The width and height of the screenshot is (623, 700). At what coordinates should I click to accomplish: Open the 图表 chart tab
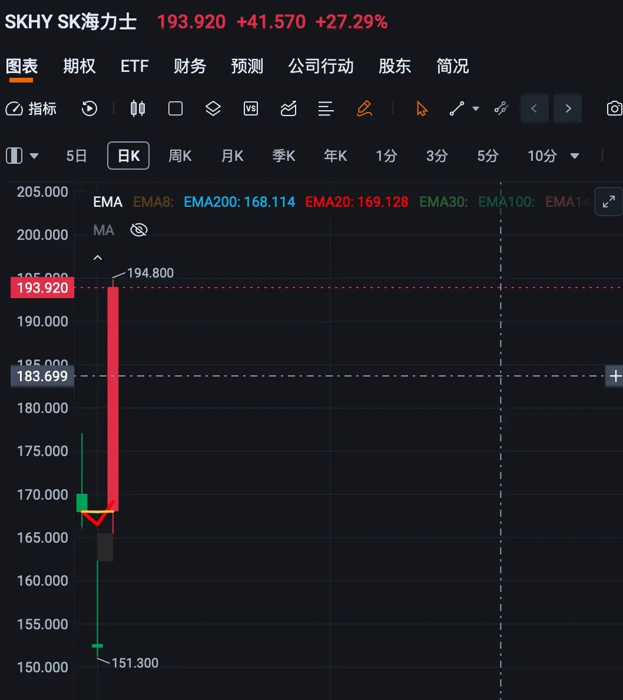[21, 66]
